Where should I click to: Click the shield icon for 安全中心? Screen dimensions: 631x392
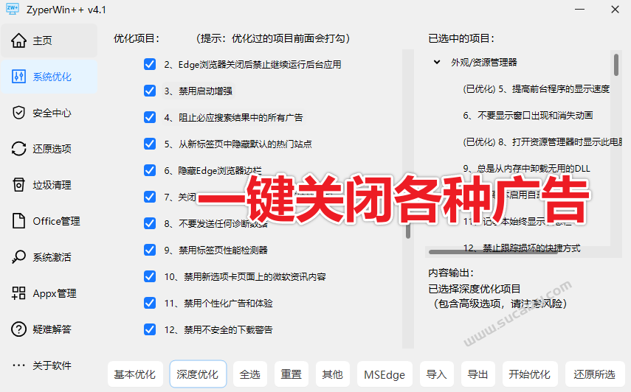pyautogui.click(x=19, y=113)
